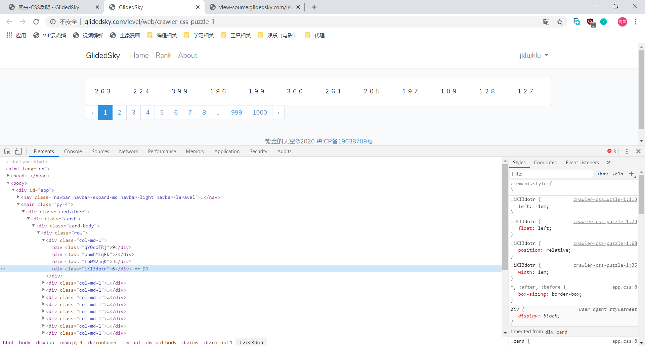Screen dimensions: 645x346
Task: Collapse the main py-4 element
Action: (x=18, y=204)
